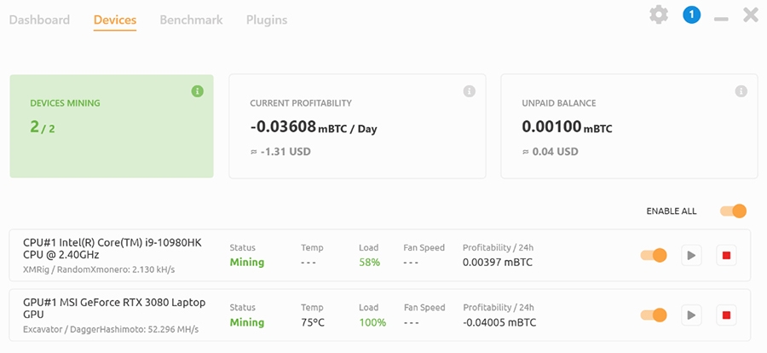
Task: Click info icon on Current Profitability card
Action: pos(469,91)
